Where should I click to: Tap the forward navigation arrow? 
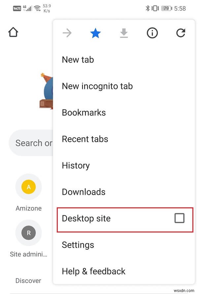(67, 33)
